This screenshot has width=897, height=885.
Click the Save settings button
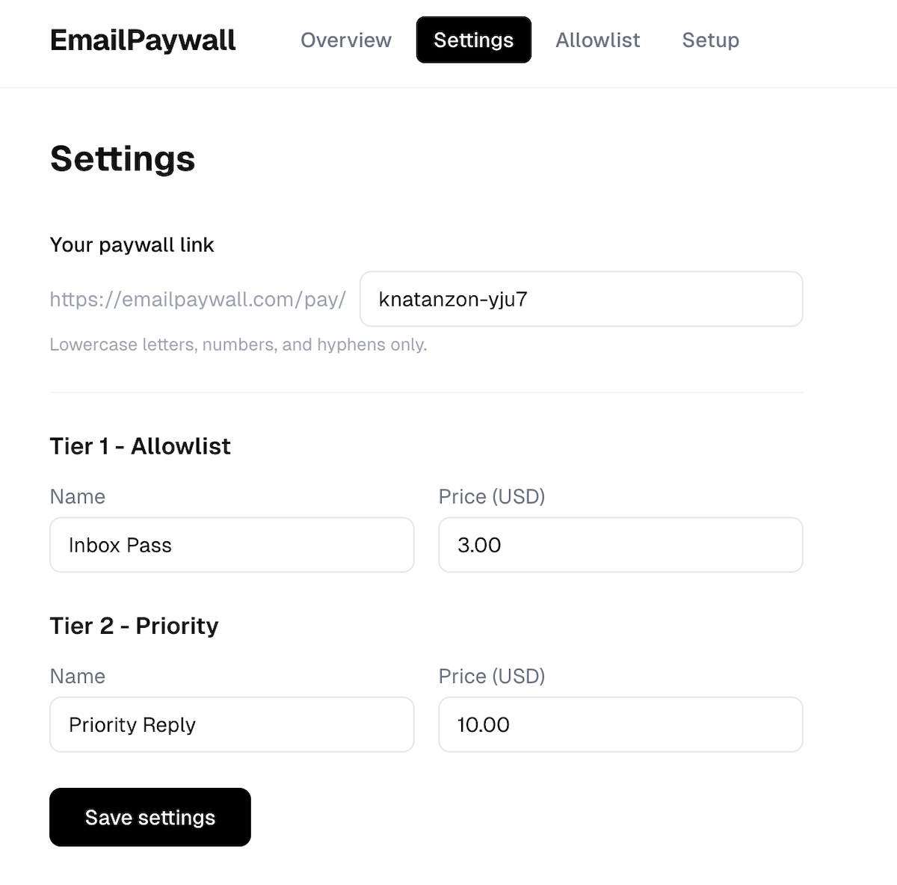pos(149,817)
